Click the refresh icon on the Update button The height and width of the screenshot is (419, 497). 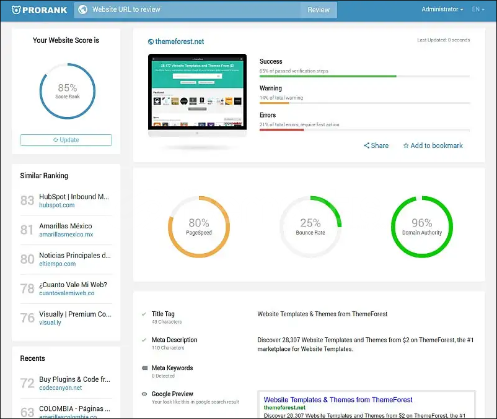pos(56,140)
